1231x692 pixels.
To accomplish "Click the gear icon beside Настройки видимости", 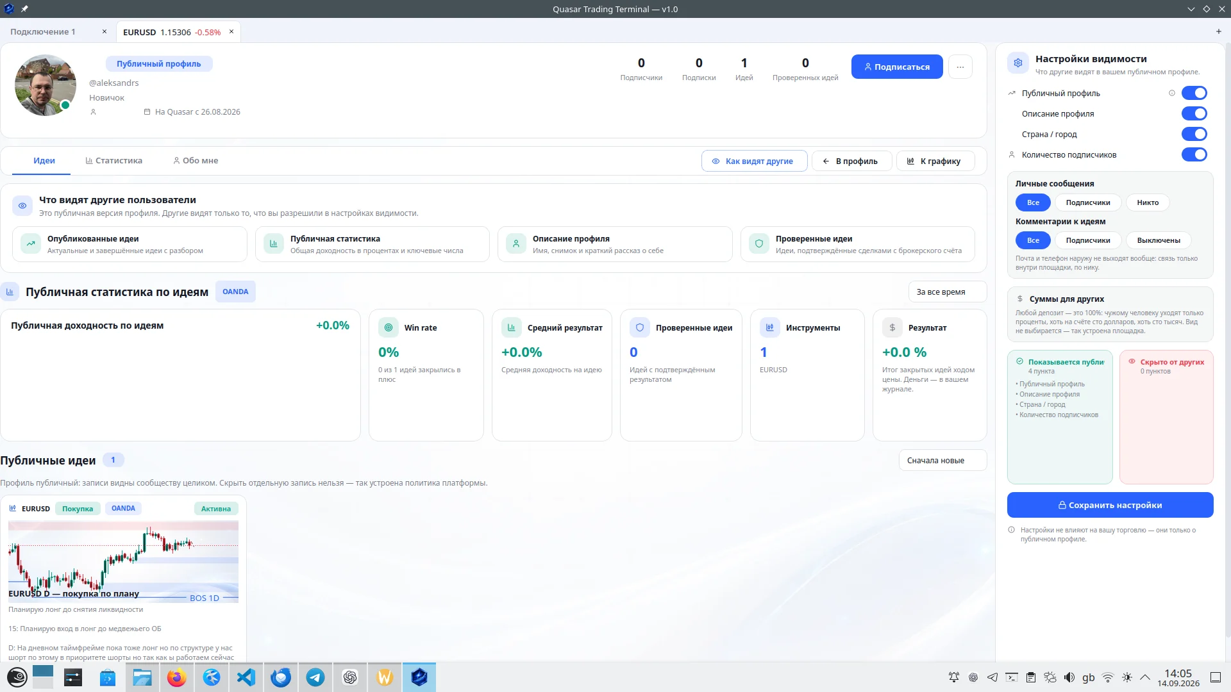I will 1018,63.
